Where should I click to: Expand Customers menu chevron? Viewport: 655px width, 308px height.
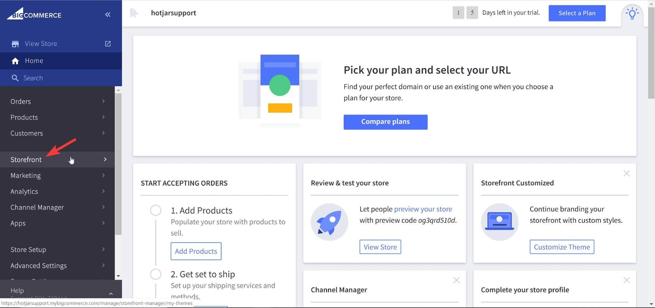click(103, 133)
